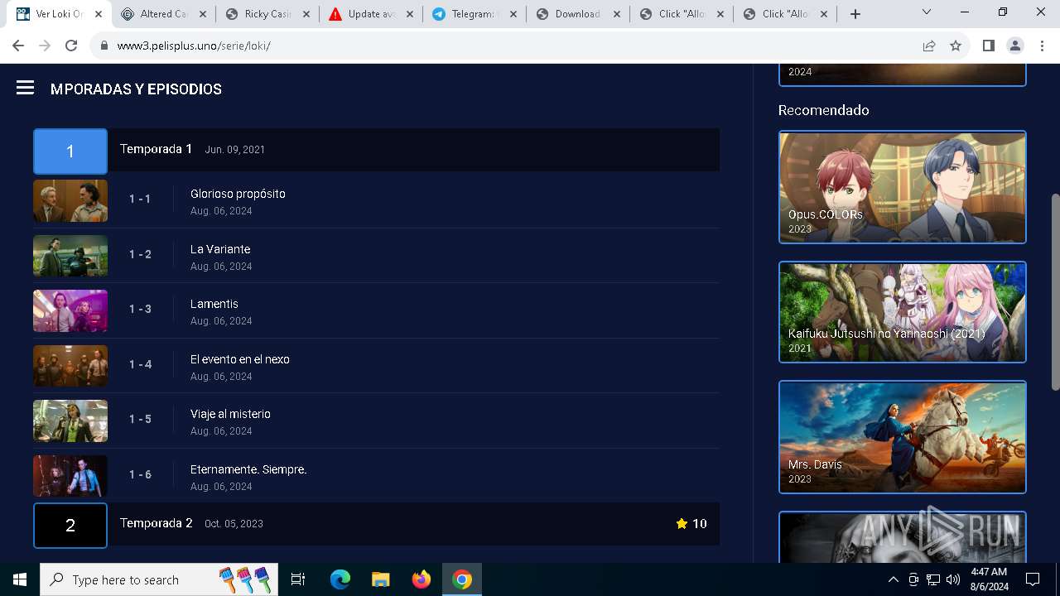Launch Microsoft Edge from taskbar

click(340, 579)
